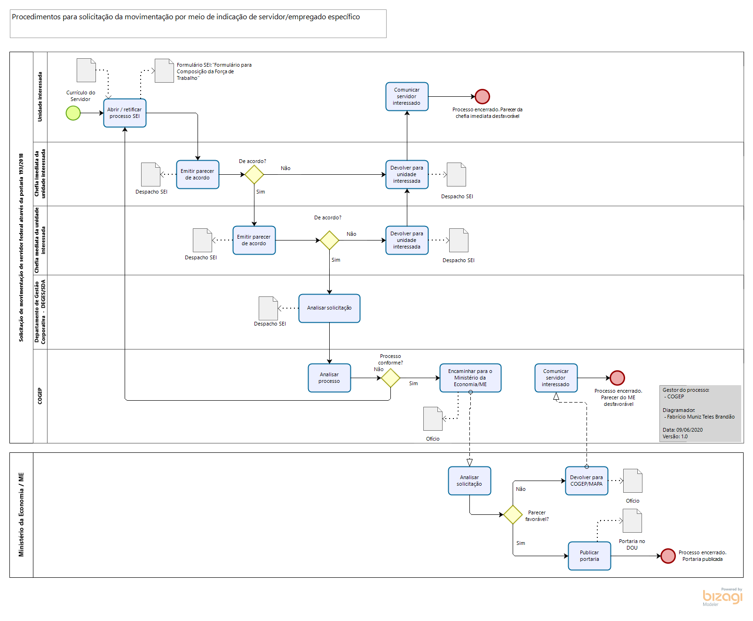753x621 pixels.
Task: Select the Abrir / retificar processo SEI task
Action: (125, 113)
